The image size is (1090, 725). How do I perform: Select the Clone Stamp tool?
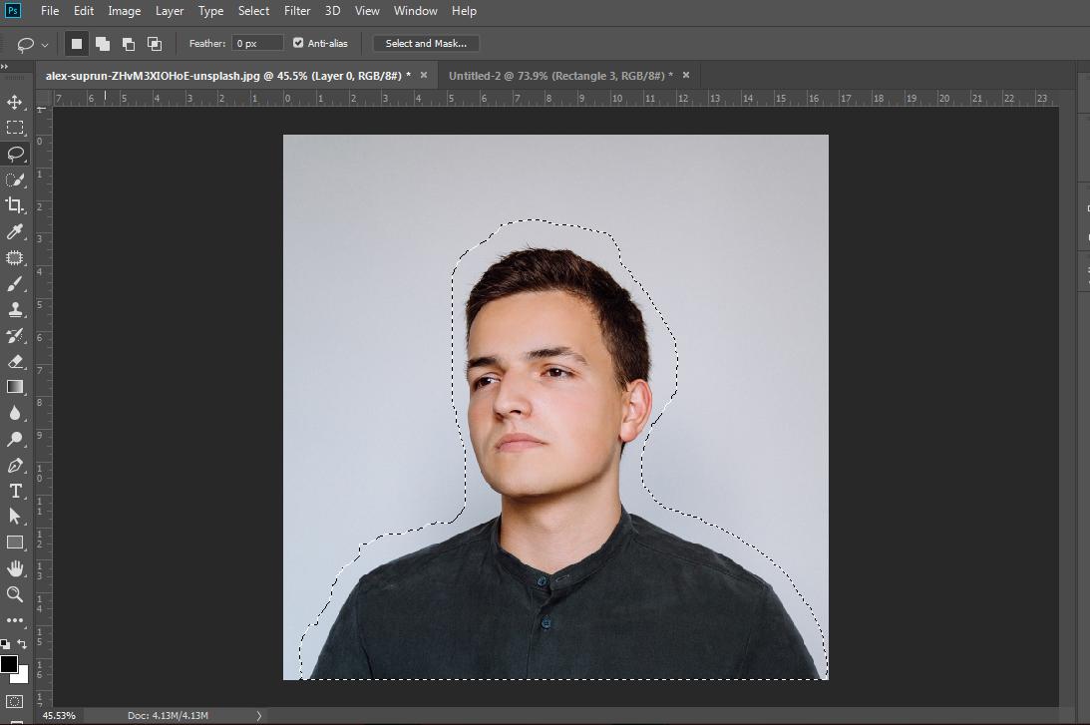(x=15, y=309)
